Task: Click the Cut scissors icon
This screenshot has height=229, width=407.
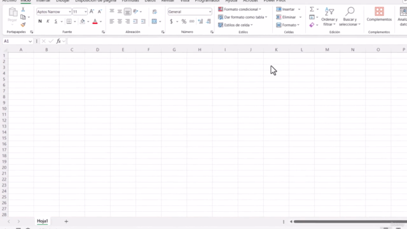Action: coord(23,10)
